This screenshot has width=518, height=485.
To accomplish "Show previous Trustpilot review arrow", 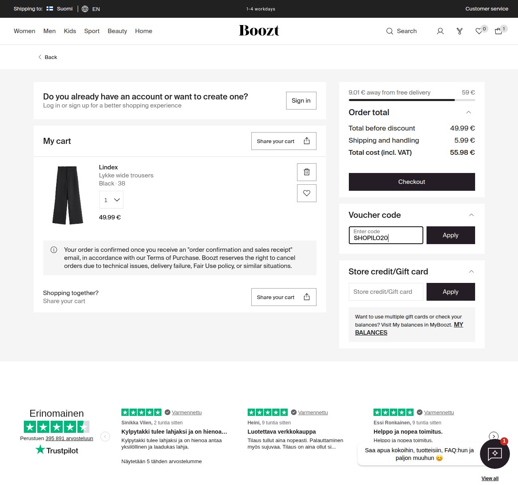I will coord(105,436).
